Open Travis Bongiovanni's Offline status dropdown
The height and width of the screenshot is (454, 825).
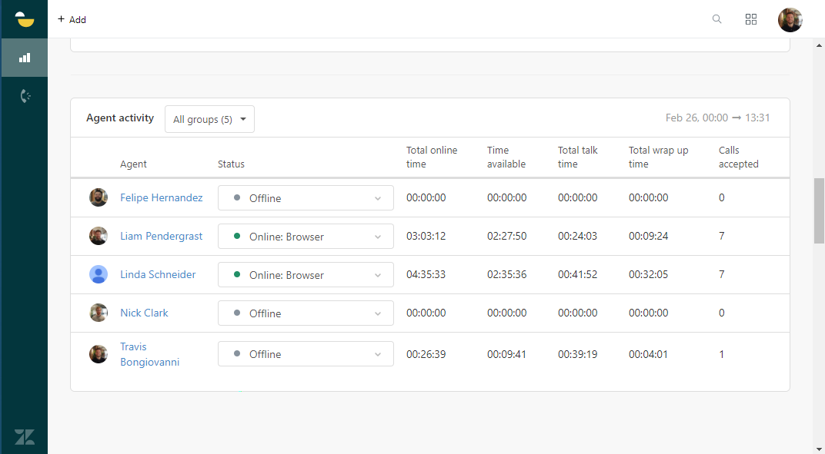click(x=306, y=354)
